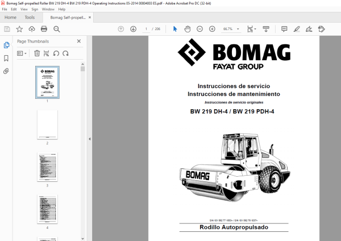Click the Save file icon

(7, 29)
